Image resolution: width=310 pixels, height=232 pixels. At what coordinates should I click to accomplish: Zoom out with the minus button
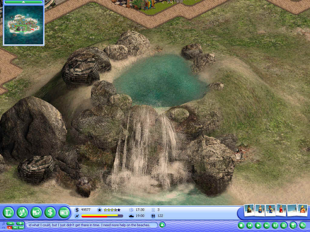click(x=11, y=224)
